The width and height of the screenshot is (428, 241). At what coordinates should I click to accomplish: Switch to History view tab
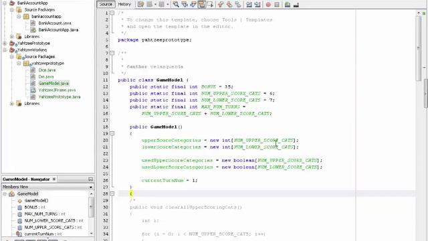[124, 5]
